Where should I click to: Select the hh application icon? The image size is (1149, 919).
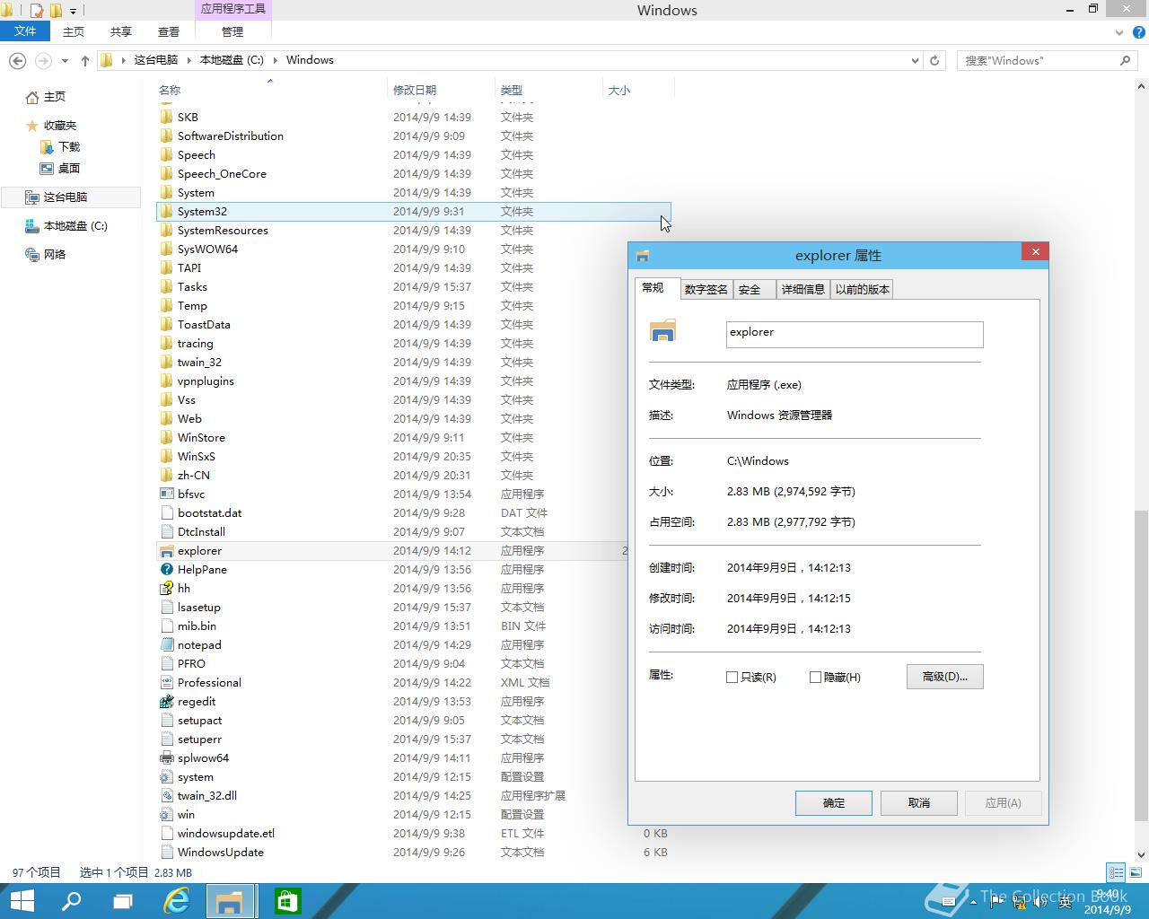point(167,588)
